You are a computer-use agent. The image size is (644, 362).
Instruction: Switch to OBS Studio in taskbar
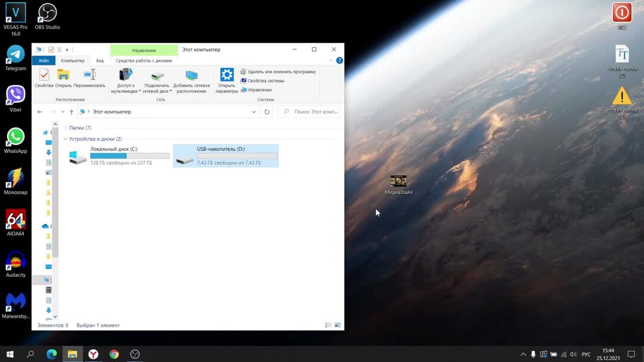[x=135, y=354]
